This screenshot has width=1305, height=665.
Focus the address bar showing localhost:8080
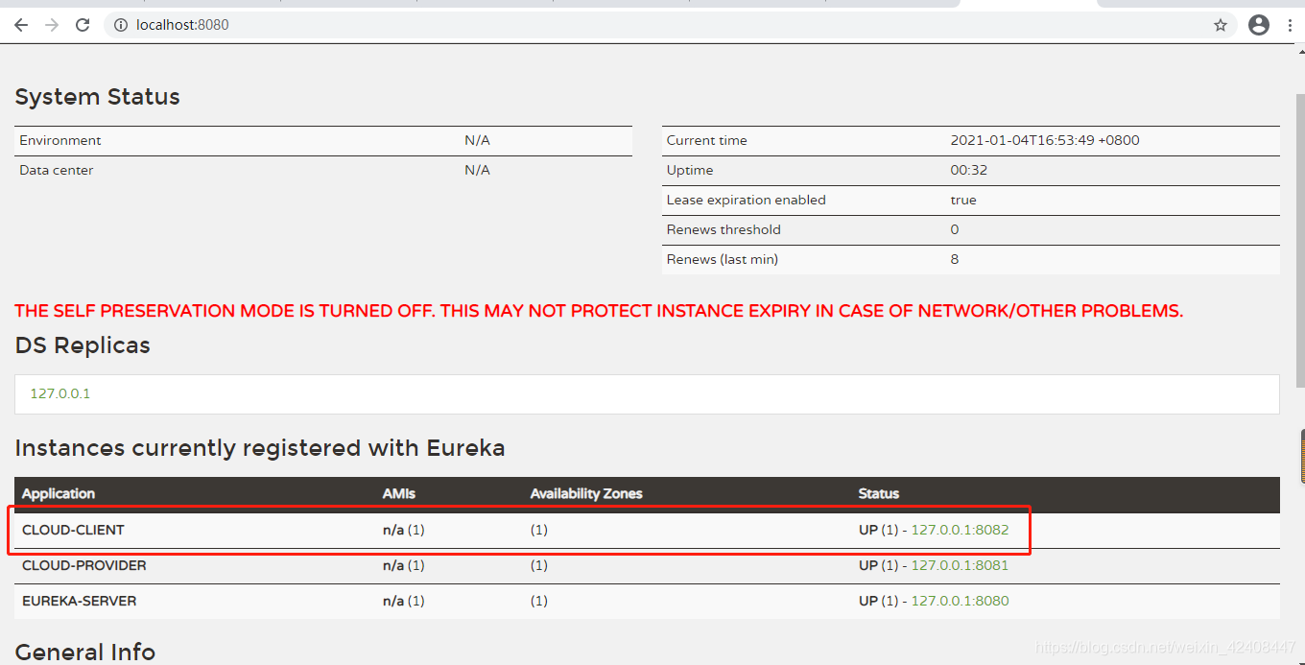coord(670,25)
